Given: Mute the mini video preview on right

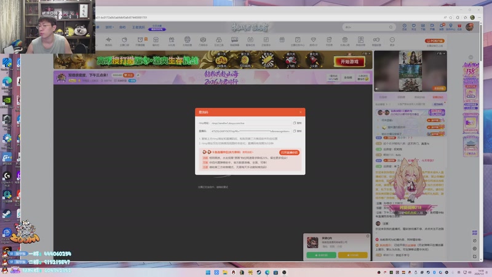Looking at the screenshot, I should tap(377, 89).
